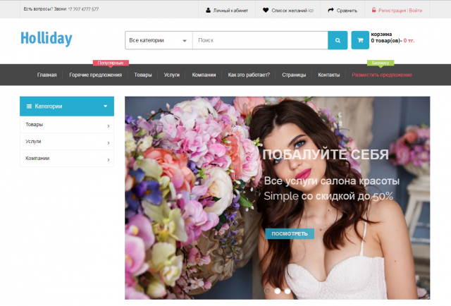Open Контакты menu item
This screenshot has height=306, width=451.
pyautogui.click(x=329, y=75)
